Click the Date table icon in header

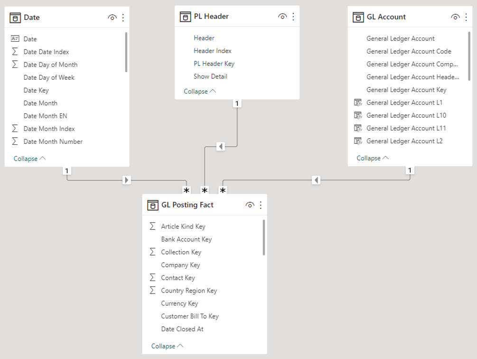(x=16, y=18)
